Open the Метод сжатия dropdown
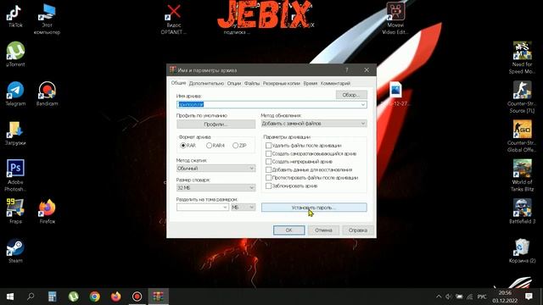Screen dimensions: 543x305 pyautogui.click(x=216, y=169)
